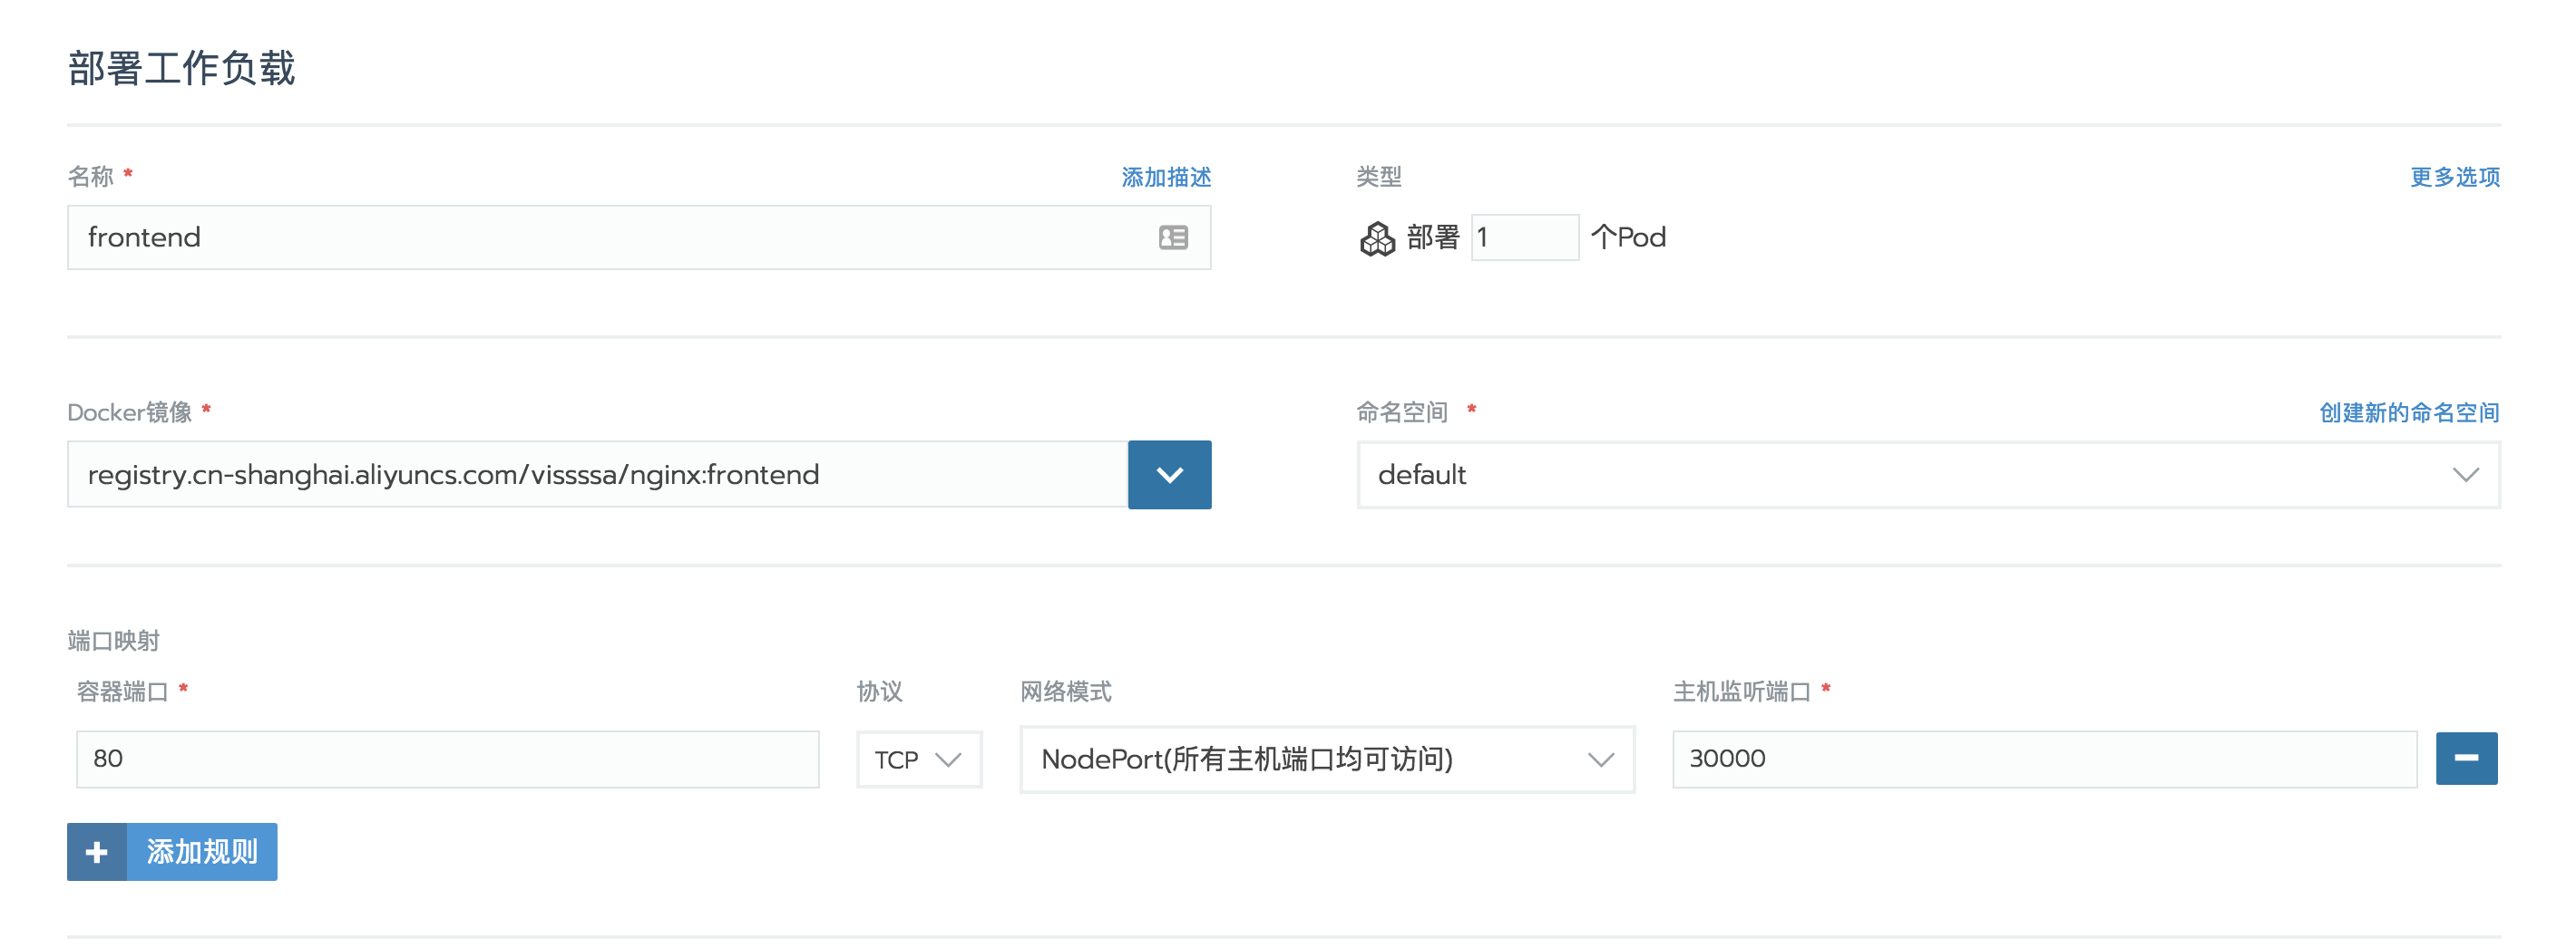Click the 部署工作负载 page title
Viewport: 2576px width, 948px height.
click(181, 68)
